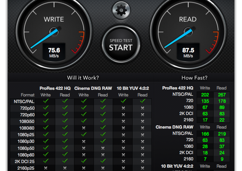Click the 2K DCI 25 10 Bit YUV Read cross
This screenshot has height=171, width=242.
click(142, 161)
